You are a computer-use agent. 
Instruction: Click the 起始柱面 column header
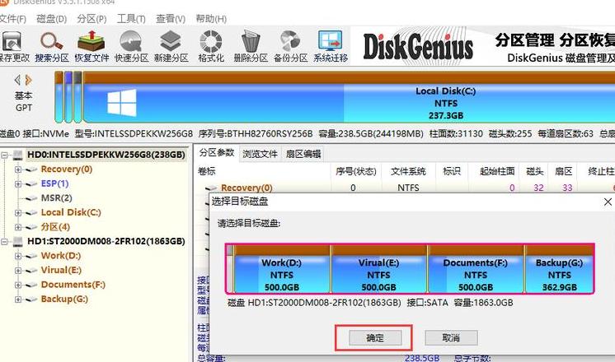coord(496,171)
